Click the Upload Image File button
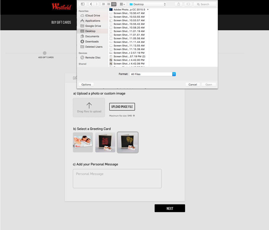 click(x=122, y=107)
